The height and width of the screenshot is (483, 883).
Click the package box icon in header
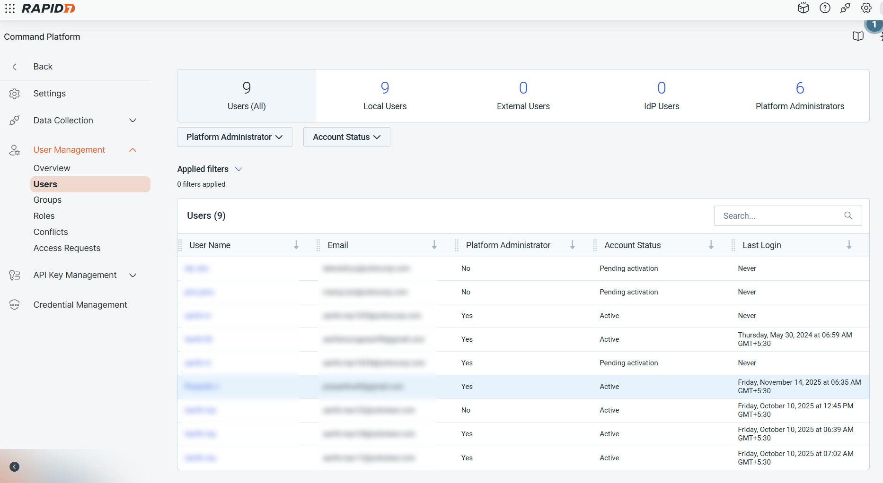(803, 8)
